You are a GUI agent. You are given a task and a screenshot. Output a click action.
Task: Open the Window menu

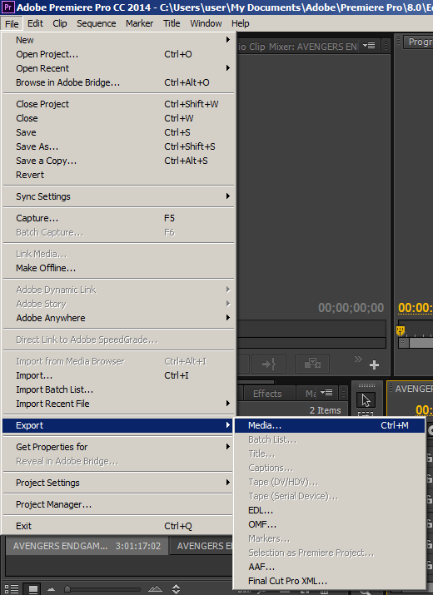click(x=206, y=23)
